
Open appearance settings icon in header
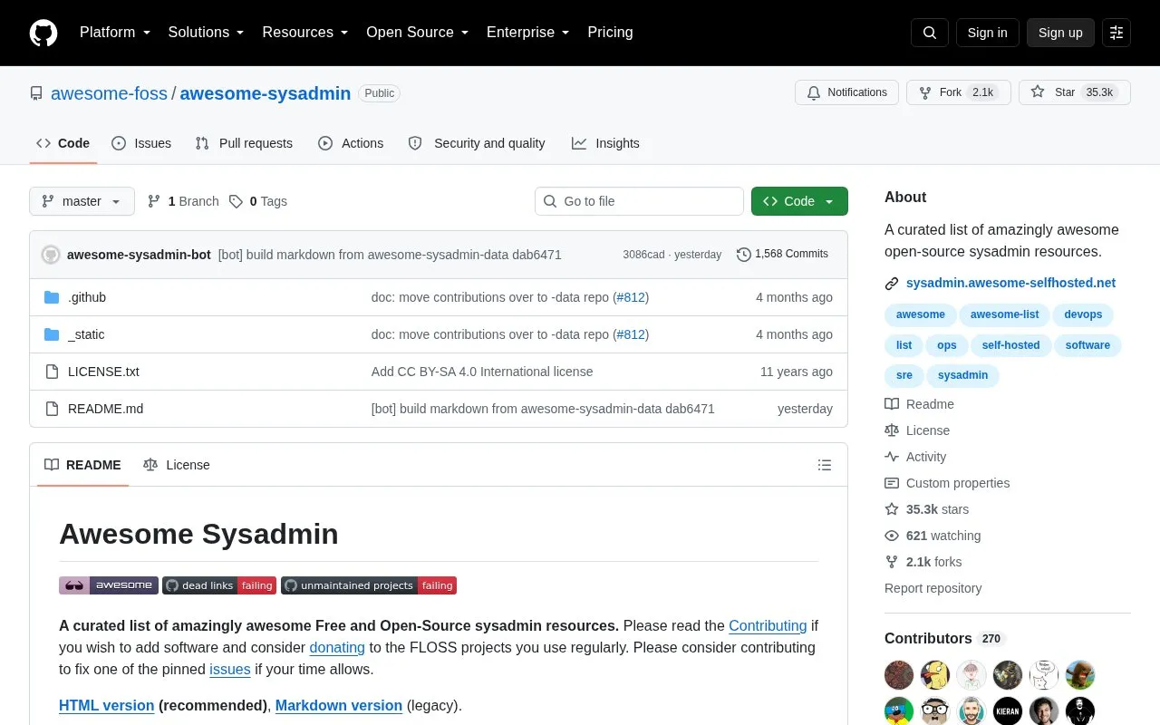tap(1116, 33)
